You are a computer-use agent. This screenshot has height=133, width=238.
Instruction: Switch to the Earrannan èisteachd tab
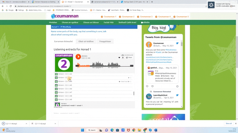pyautogui.click(x=63, y=41)
